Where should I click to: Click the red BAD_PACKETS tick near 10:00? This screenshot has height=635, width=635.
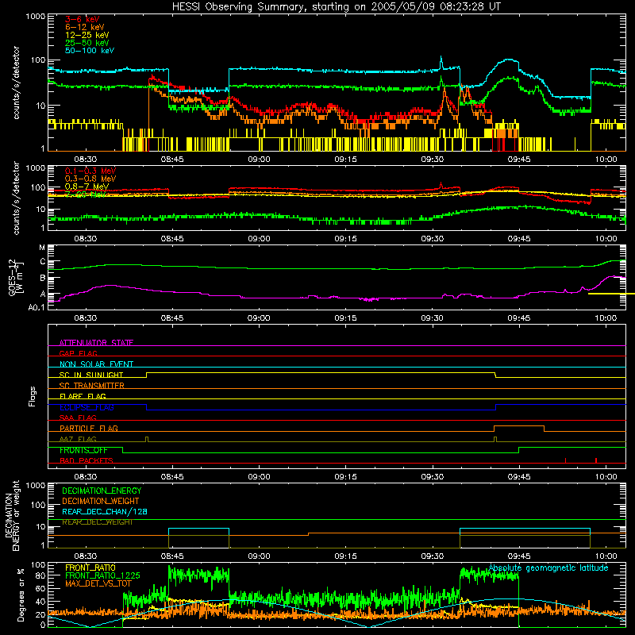pyautogui.click(x=596, y=460)
